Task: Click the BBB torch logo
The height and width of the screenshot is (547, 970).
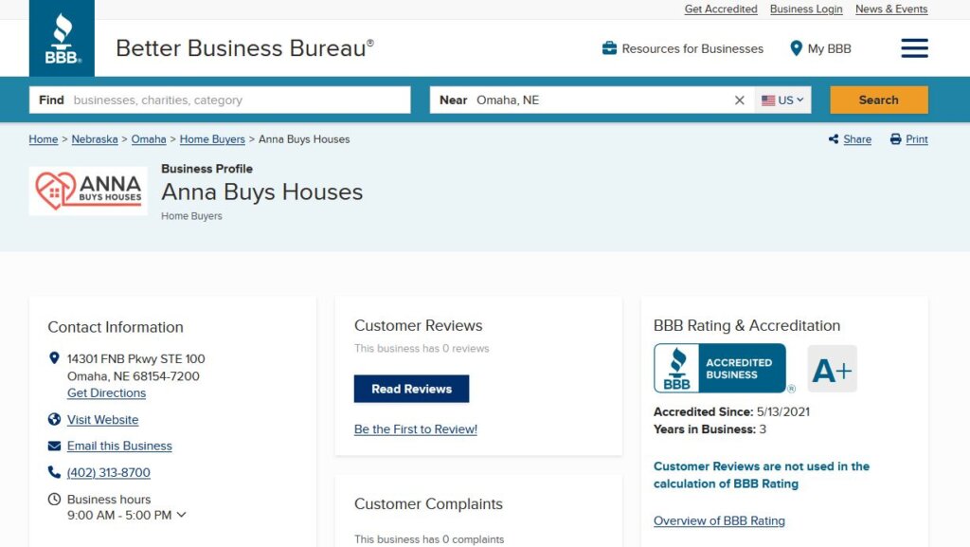Action: coord(62,38)
